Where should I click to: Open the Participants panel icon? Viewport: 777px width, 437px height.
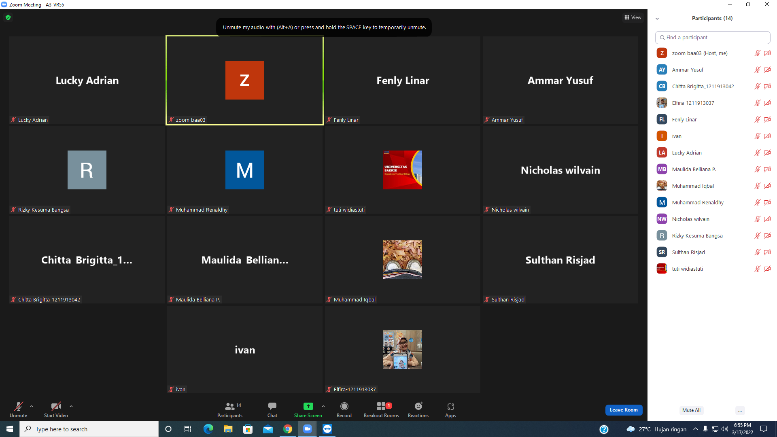tap(230, 406)
